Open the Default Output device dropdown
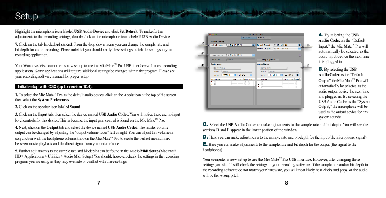386x198 pixels. (x=287, y=45)
